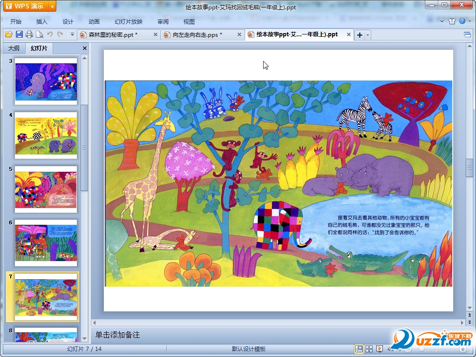Close the slide thumbnail pane
Image resolution: width=476 pixels, height=357 pixels.
(85, 48)
